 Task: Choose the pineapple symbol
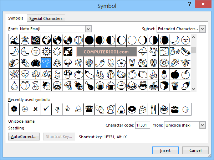(164, 74)
